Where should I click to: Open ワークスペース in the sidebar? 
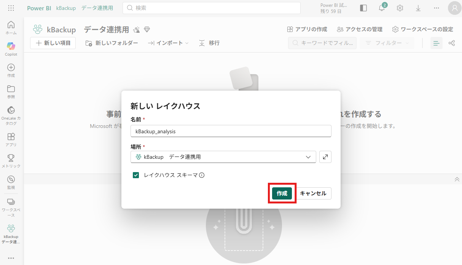[11, 207]
